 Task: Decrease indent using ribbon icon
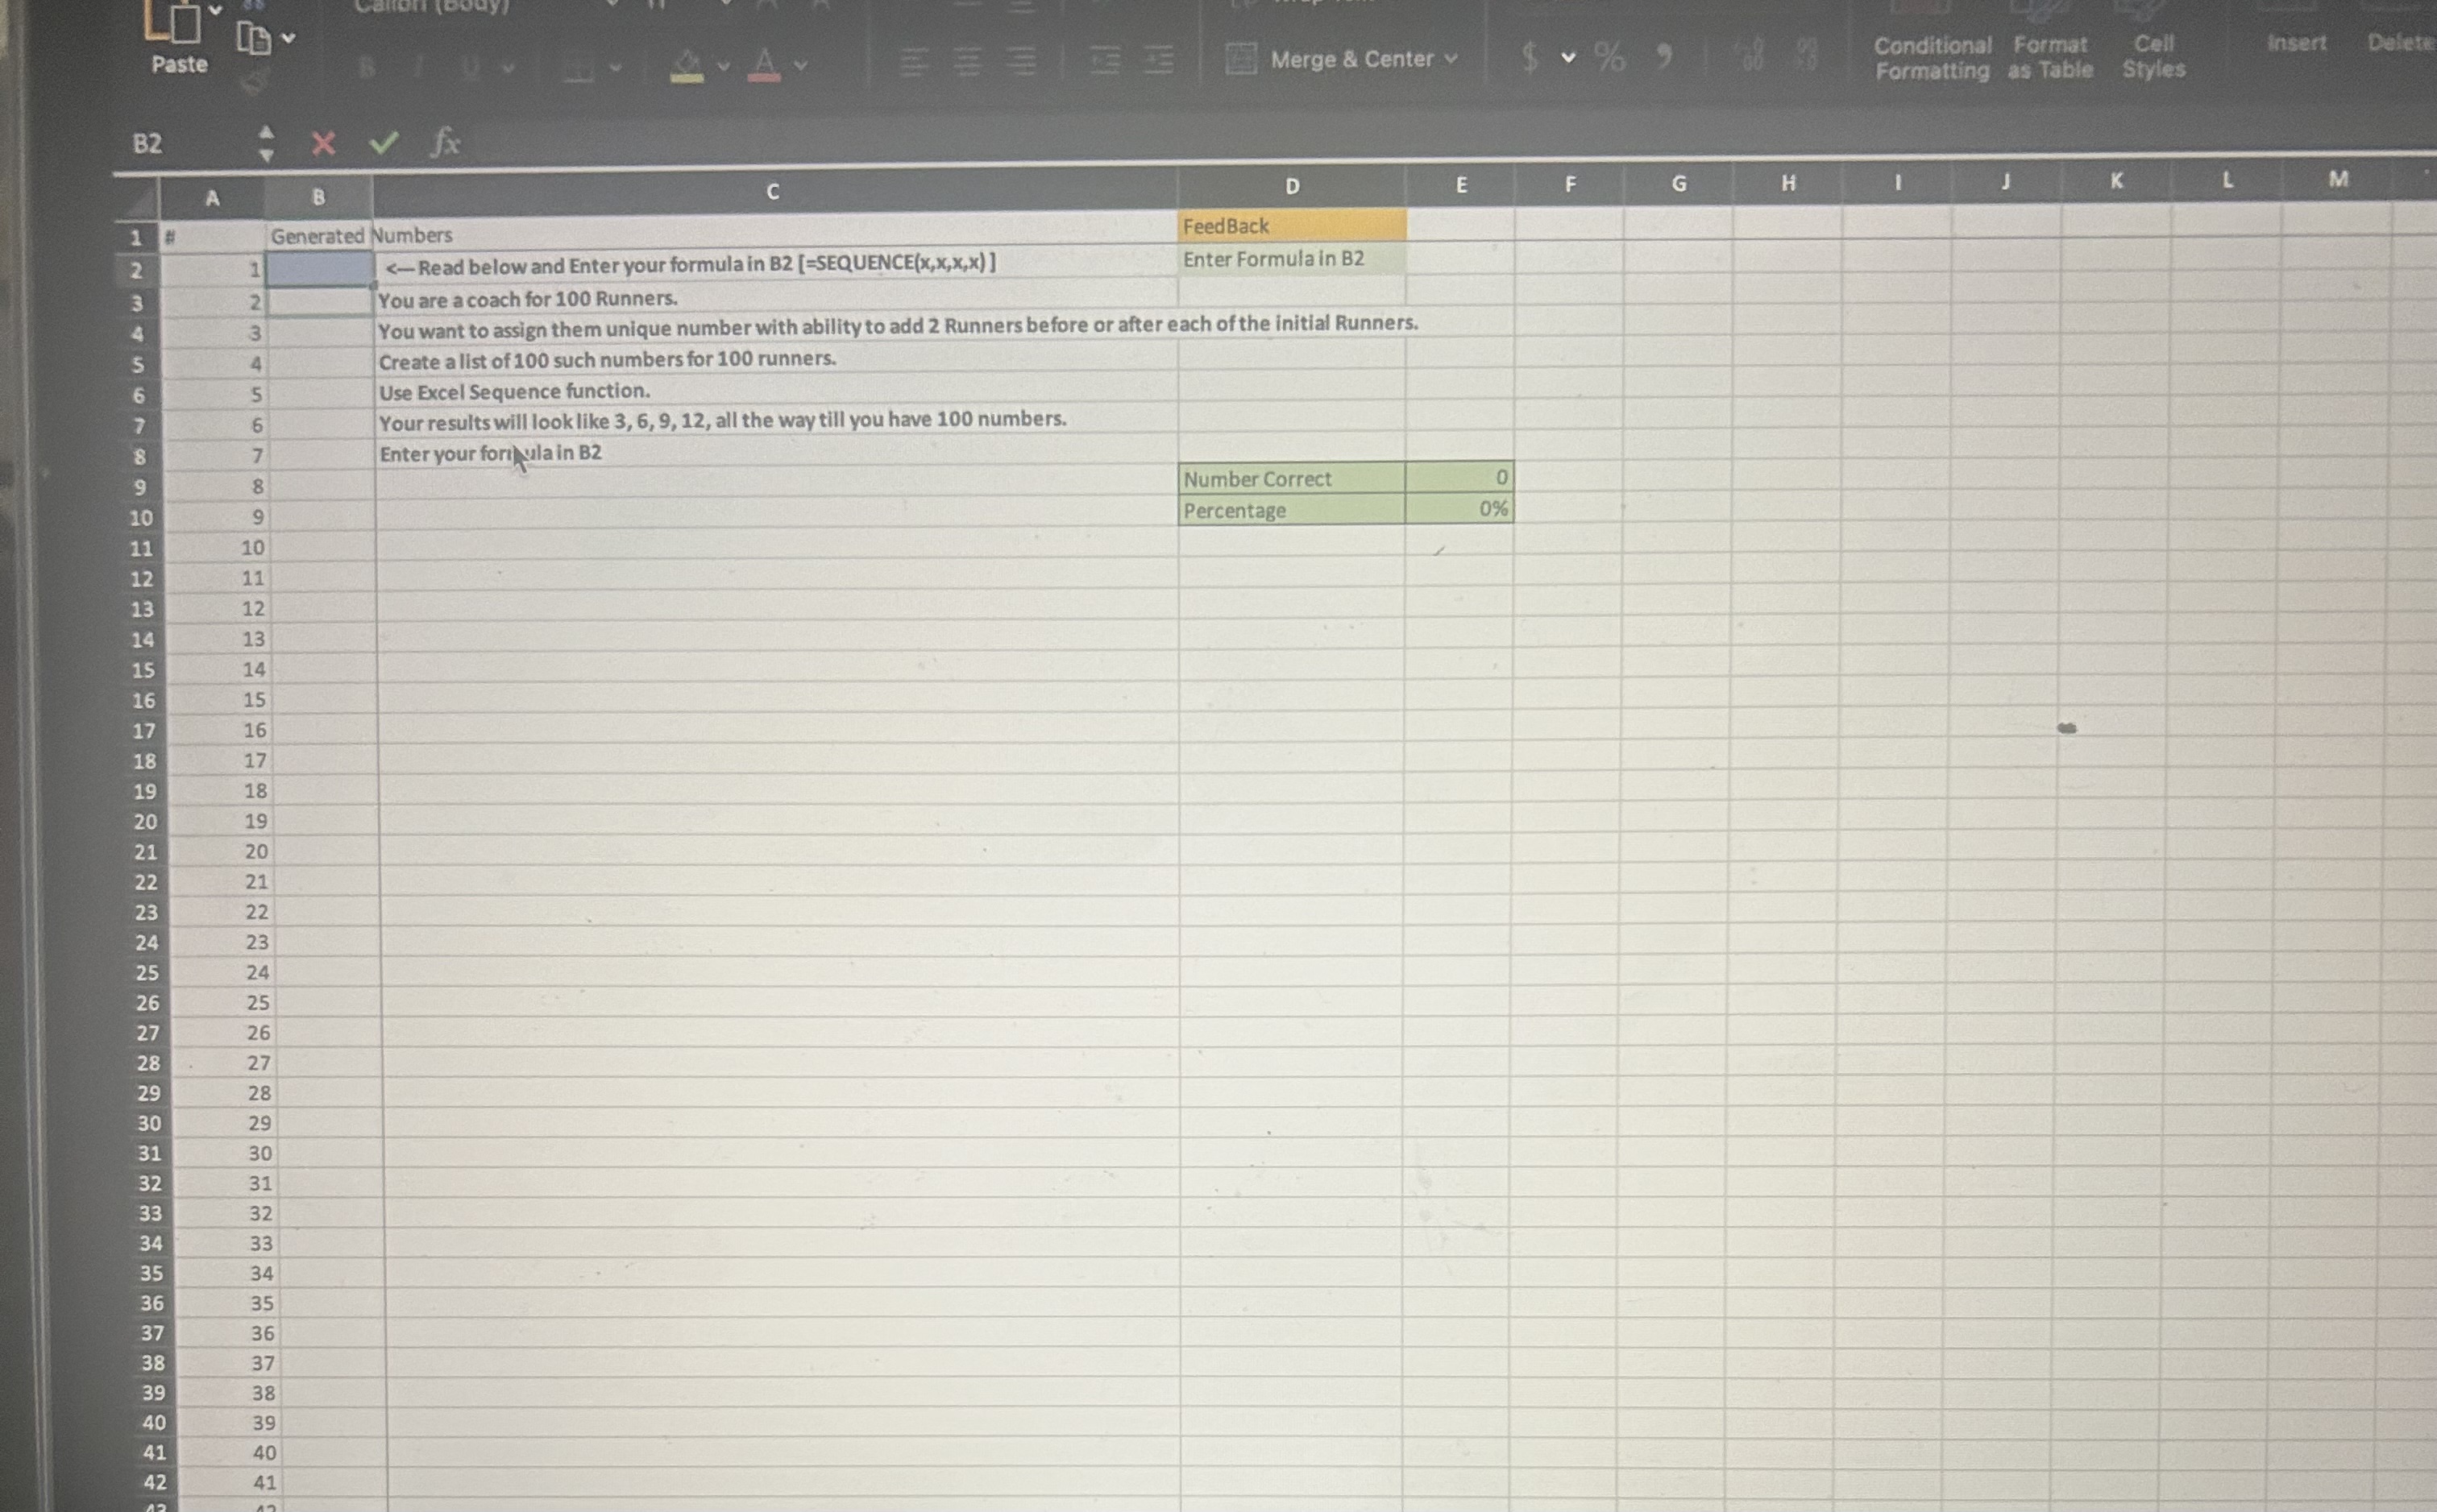tap(1104, 61)
